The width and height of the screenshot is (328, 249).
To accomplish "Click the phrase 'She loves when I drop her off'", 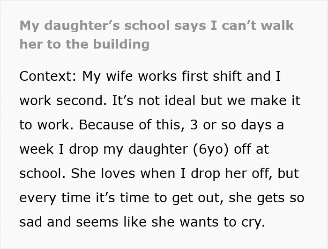I will coord(171,173).
